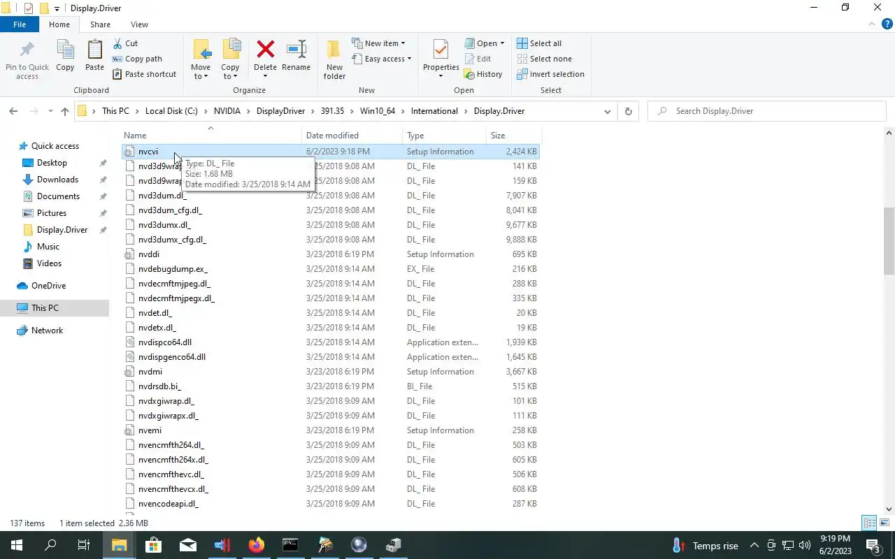The image size is (895, 559).
Task: Open Documents in Quick access
Action: click(x=58, y=196)
